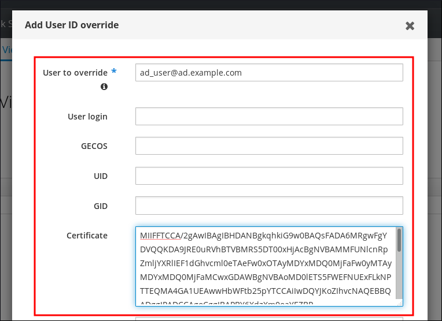Click the GID input field

[268, 206]
